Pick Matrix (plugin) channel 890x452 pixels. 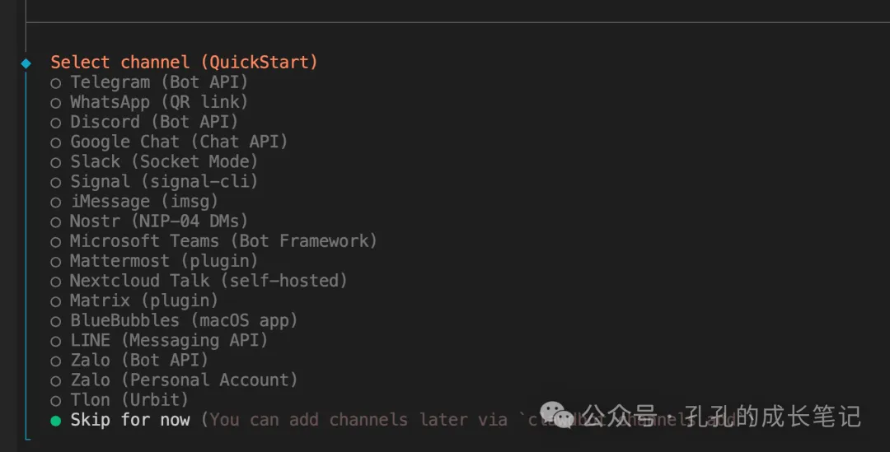tap(143, 301)
